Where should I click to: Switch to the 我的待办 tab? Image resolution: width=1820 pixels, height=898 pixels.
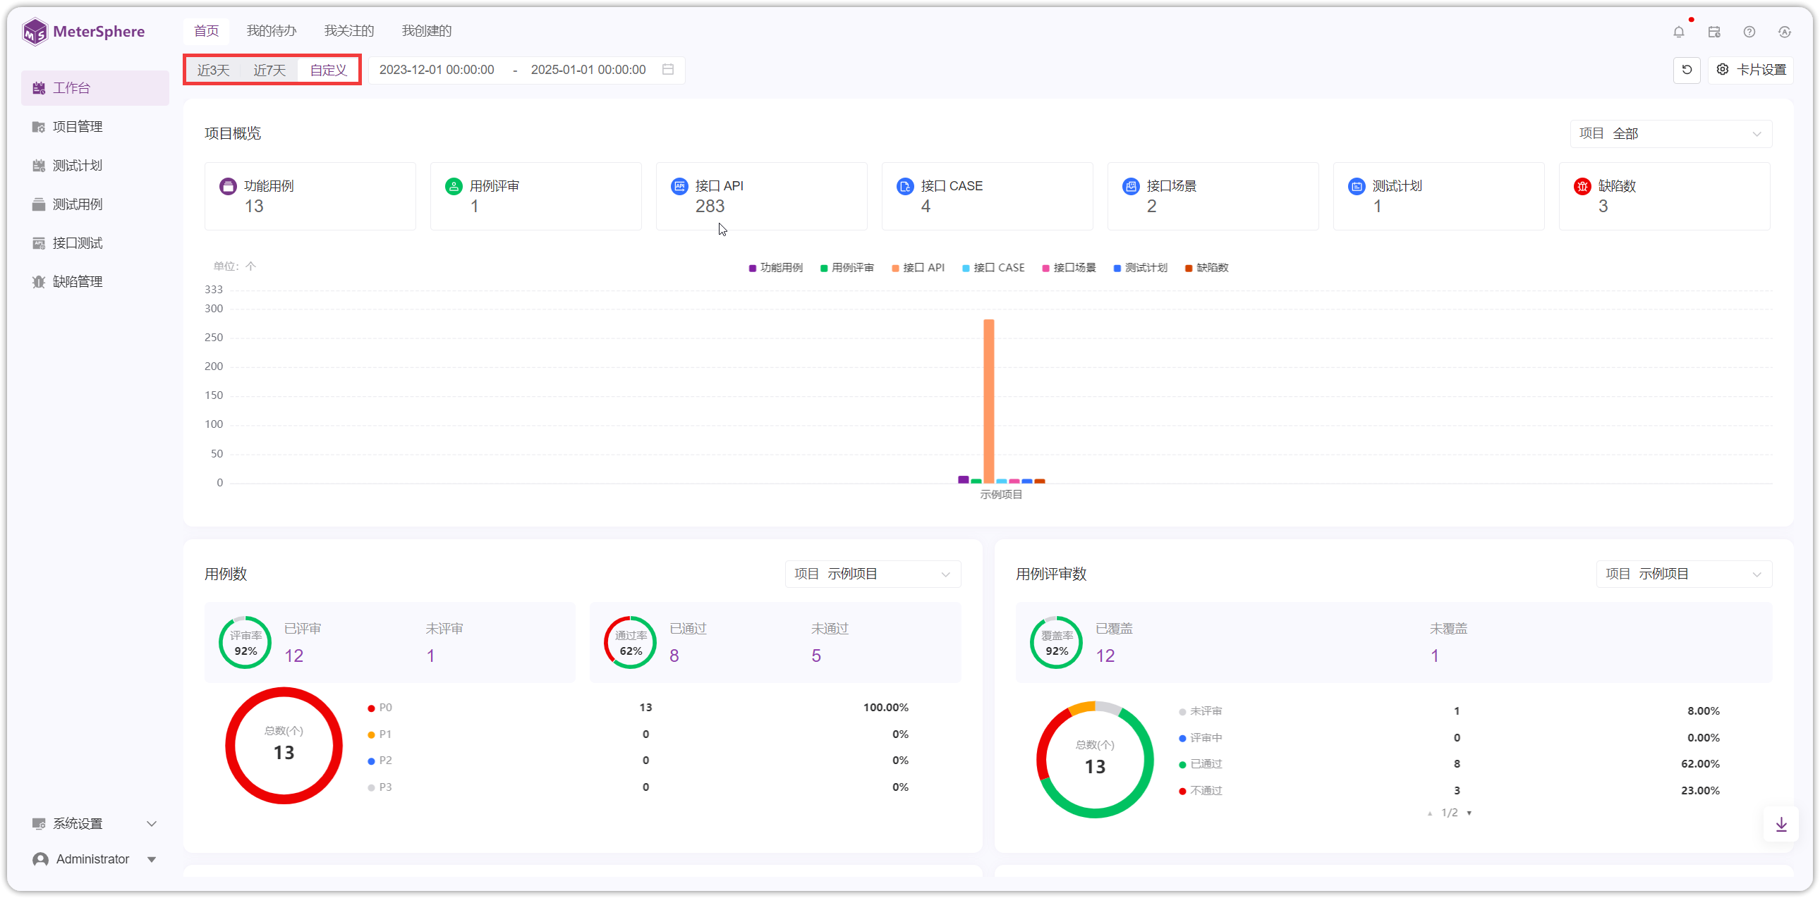272,31
